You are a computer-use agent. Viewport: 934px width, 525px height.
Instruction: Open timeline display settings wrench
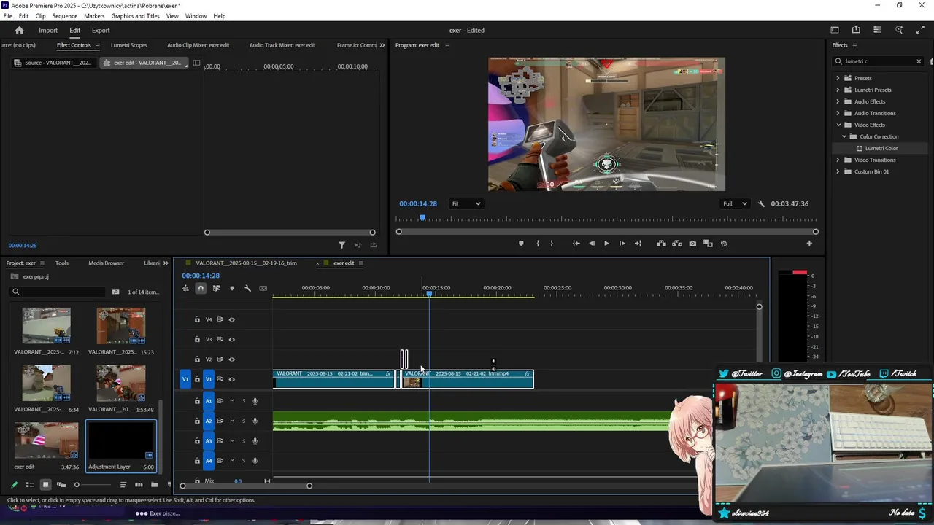247,288
